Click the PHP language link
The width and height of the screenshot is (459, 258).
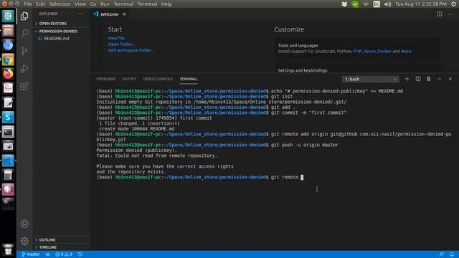pos(357,51)
